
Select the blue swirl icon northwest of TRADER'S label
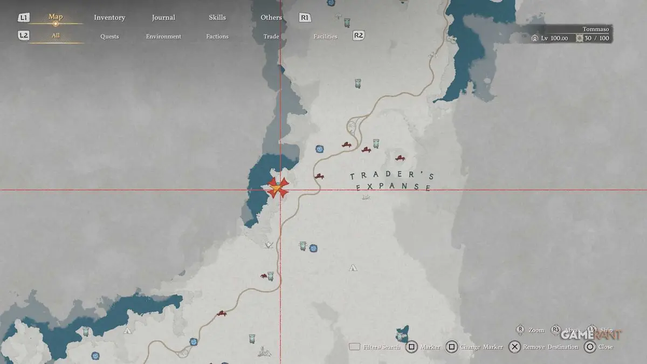(320, 148)
